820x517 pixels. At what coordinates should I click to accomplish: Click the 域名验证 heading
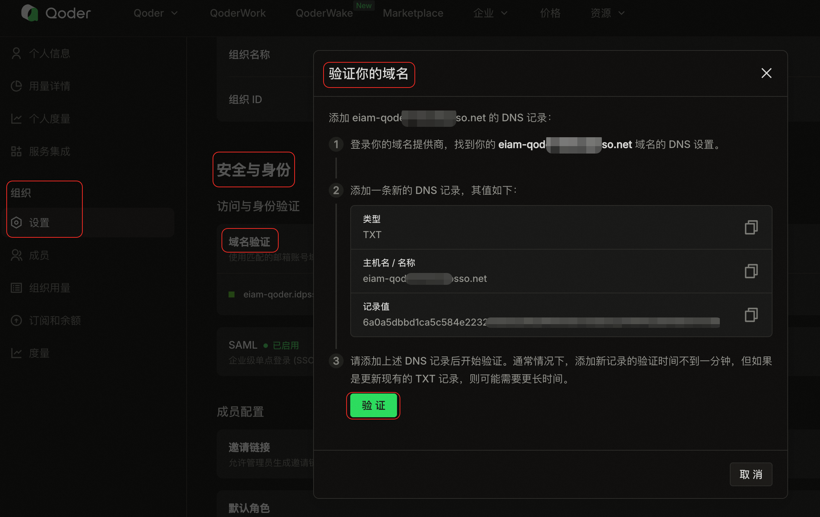pyautogui.click(x=249, y=242)
